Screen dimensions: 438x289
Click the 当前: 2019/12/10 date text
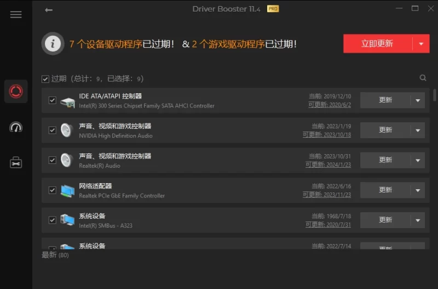[330, 96]
